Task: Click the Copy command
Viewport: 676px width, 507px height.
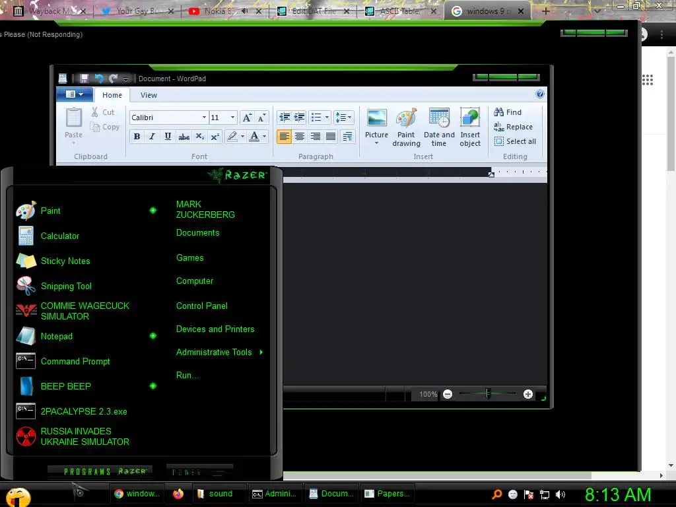Action: point(104,127)
